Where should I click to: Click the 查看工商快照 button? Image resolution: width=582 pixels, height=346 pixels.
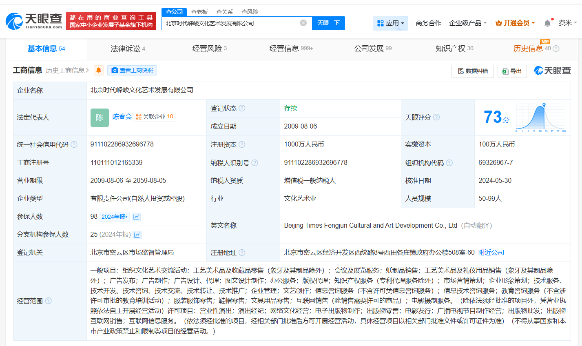point(132,70)
